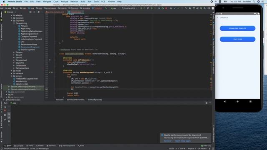Screen dimensions: 267x150
Task: Open the Android project view dropdown
Action: [10, 12]
